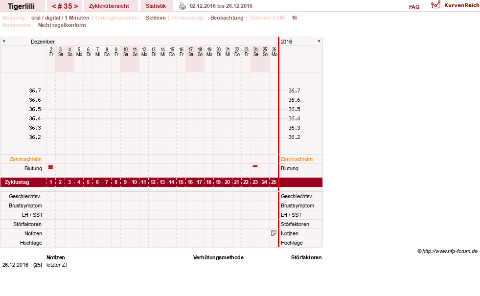Click the right LH / SST row label

291,215
